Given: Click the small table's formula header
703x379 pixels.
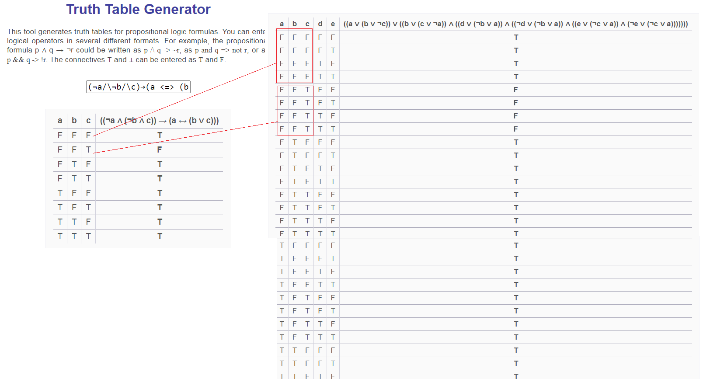Looking at the screenshot, I should (x=159, y=121).
